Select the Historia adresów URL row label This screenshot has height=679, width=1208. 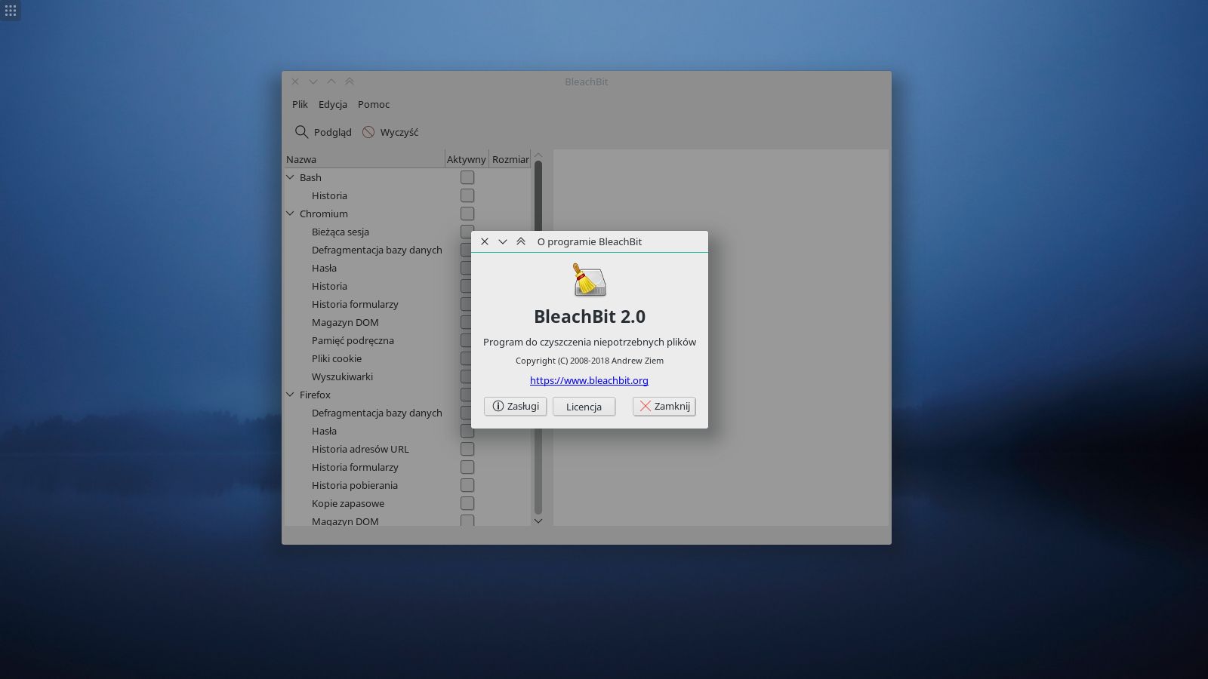(x=360, y=449)
